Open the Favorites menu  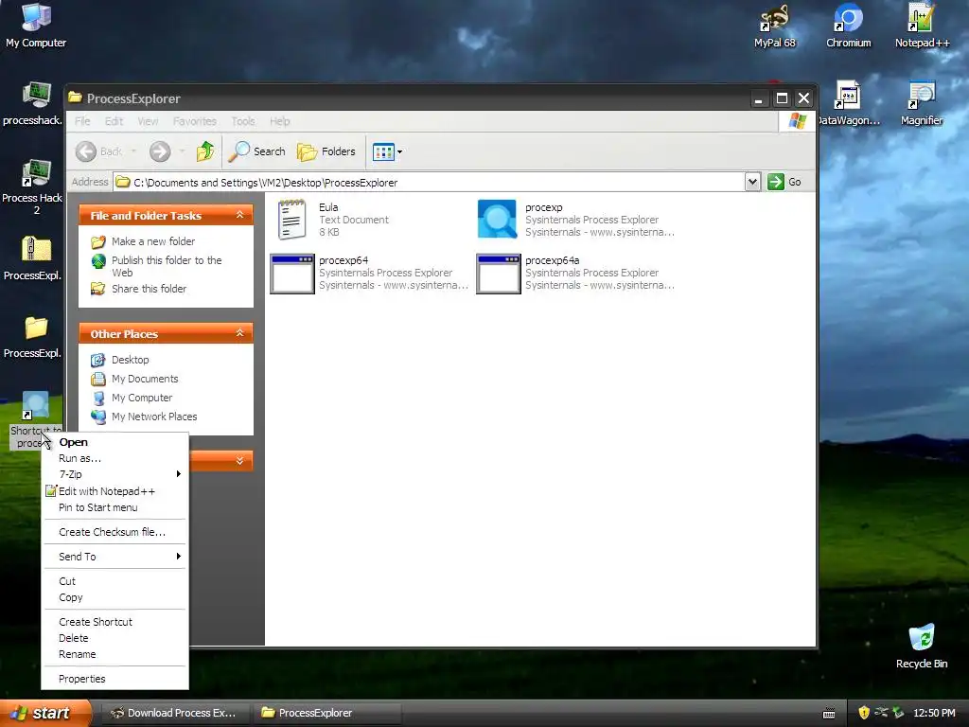(195, 121)
